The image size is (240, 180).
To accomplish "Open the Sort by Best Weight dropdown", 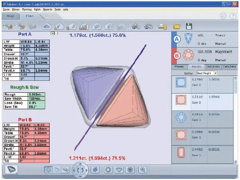I will coord(216,73).
